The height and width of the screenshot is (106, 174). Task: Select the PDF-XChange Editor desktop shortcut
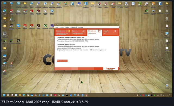11,12
